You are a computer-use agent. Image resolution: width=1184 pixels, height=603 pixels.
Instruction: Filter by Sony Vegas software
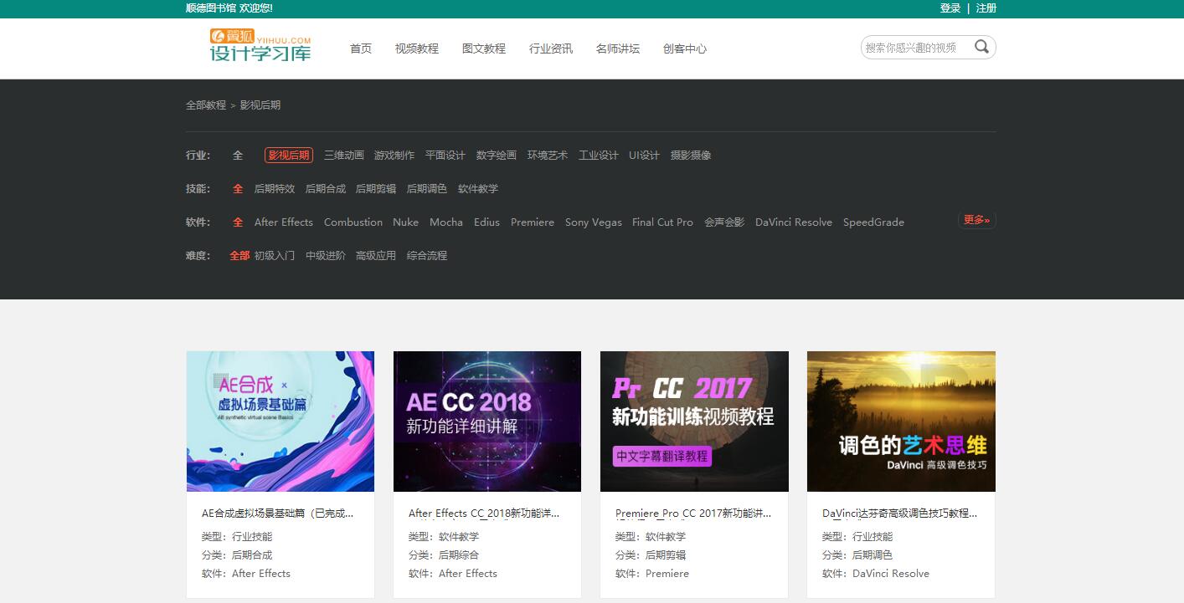click(594, 222)
